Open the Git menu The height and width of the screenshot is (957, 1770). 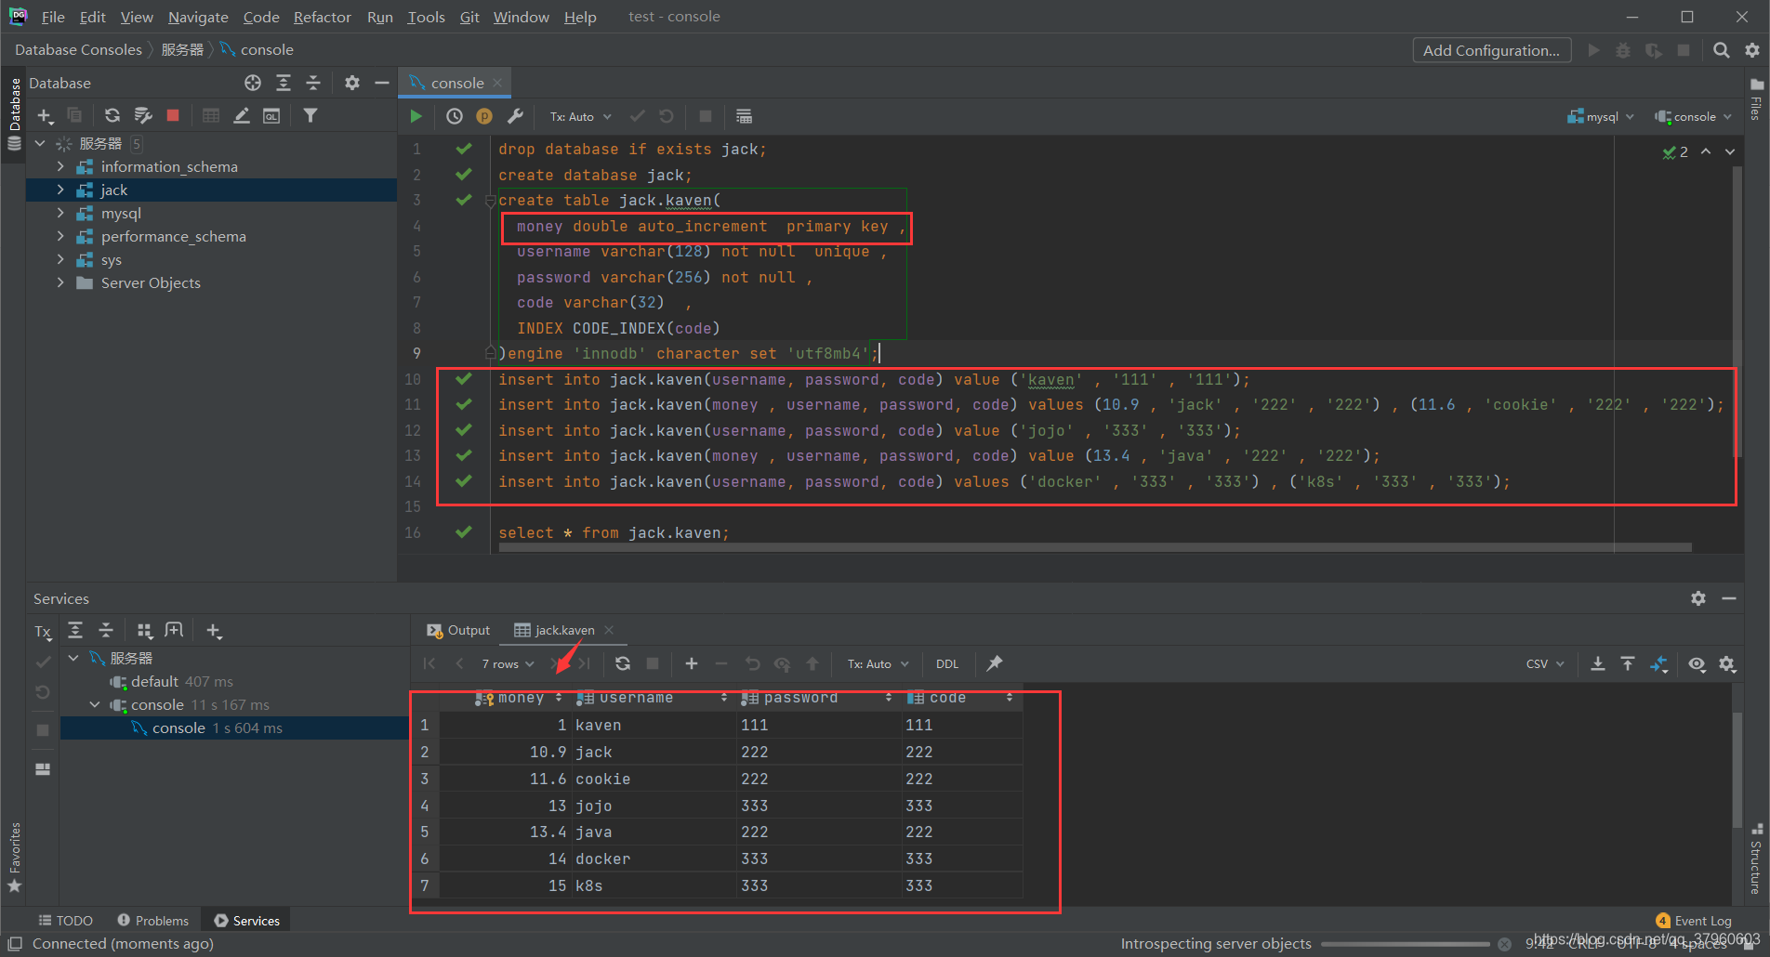[x=469, y=17]
